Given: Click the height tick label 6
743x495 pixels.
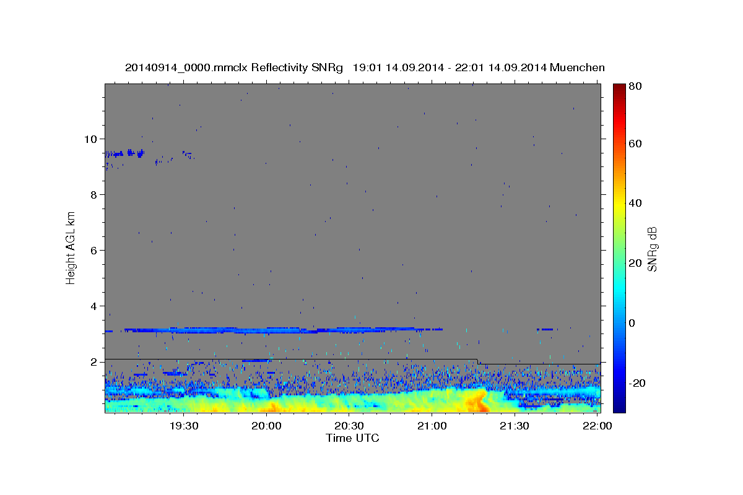Looking at the screenshot, I should point(93,251).
